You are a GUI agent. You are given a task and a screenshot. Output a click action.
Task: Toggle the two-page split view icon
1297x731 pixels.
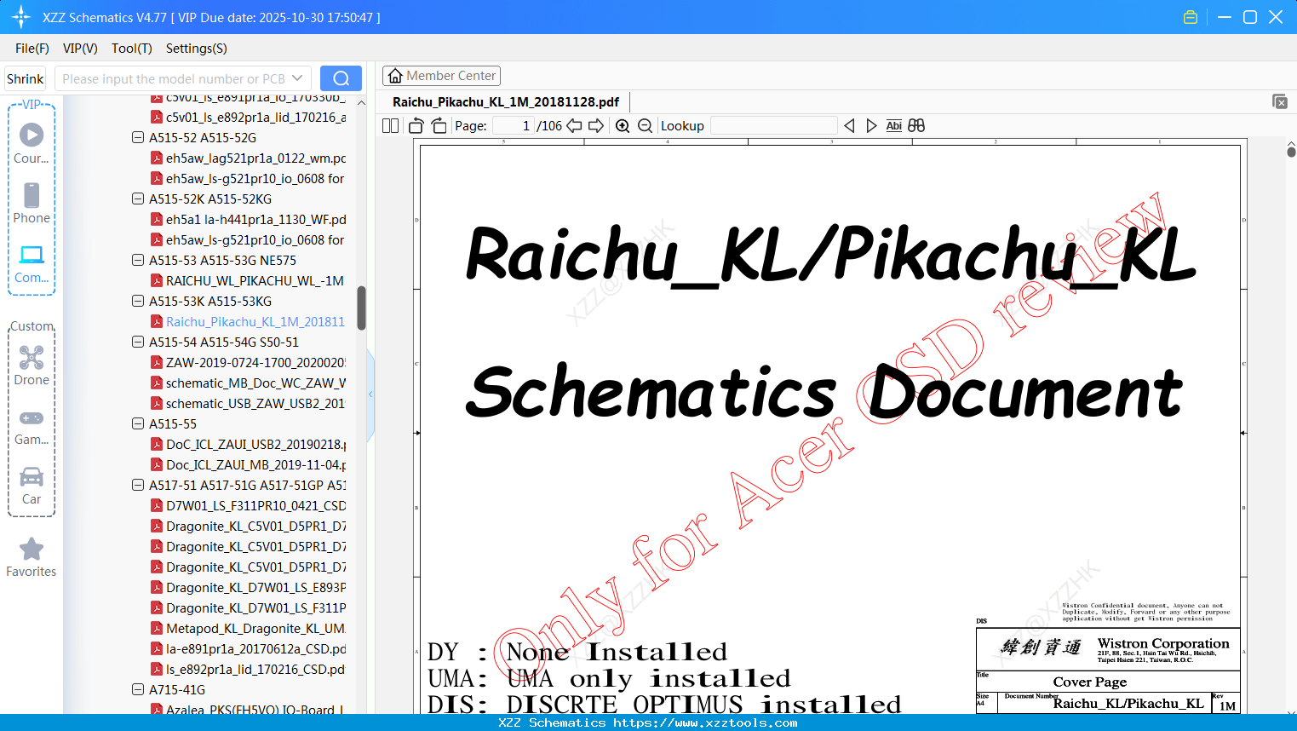390,126
